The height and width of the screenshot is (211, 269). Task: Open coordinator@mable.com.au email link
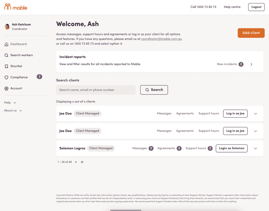pos(162,39)
